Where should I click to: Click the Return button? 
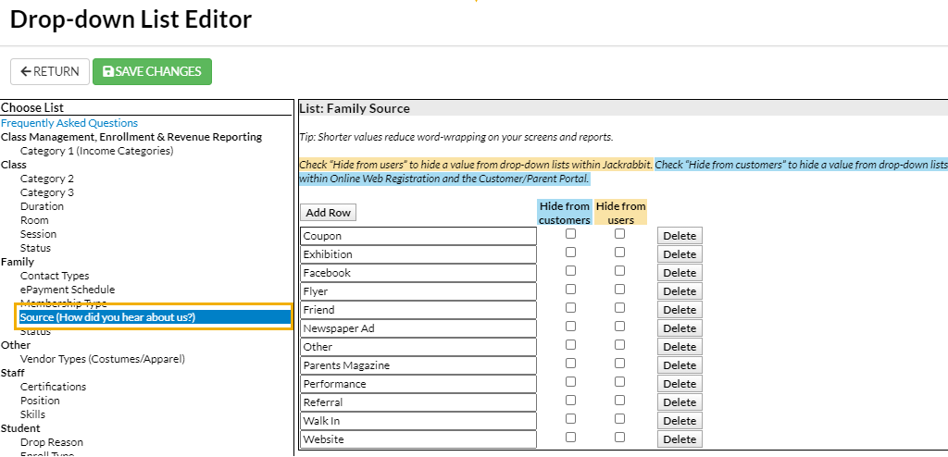tap(50, 71)
